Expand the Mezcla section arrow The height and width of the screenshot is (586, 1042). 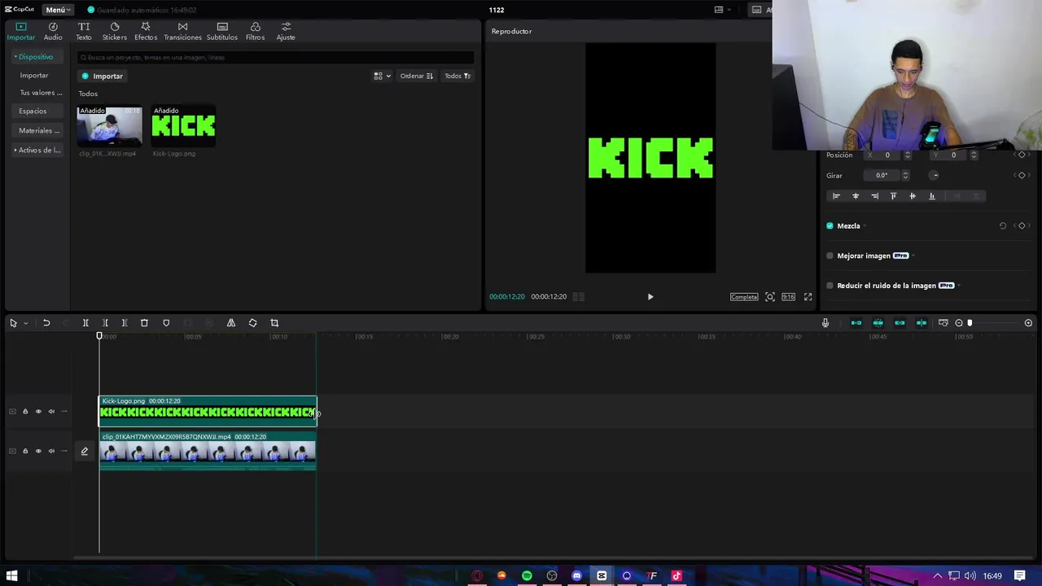tap(864, 226)
